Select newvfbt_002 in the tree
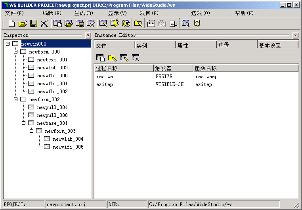 tap(52, 91)
